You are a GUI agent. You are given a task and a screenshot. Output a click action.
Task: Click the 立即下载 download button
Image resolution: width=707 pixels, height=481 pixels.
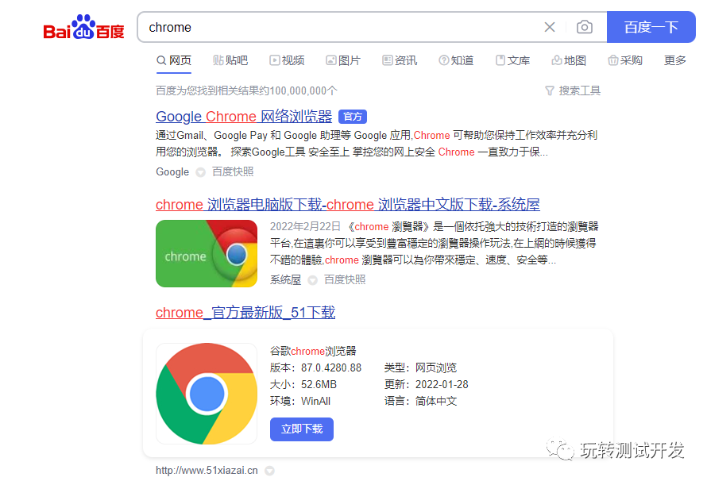[301, 429]
